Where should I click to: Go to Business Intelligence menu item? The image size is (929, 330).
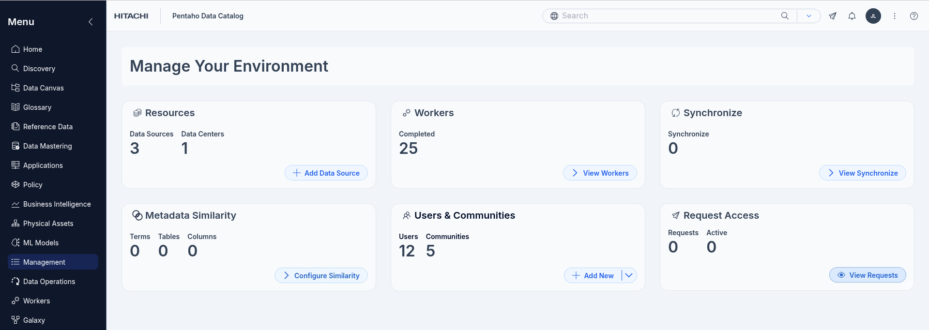57,204
